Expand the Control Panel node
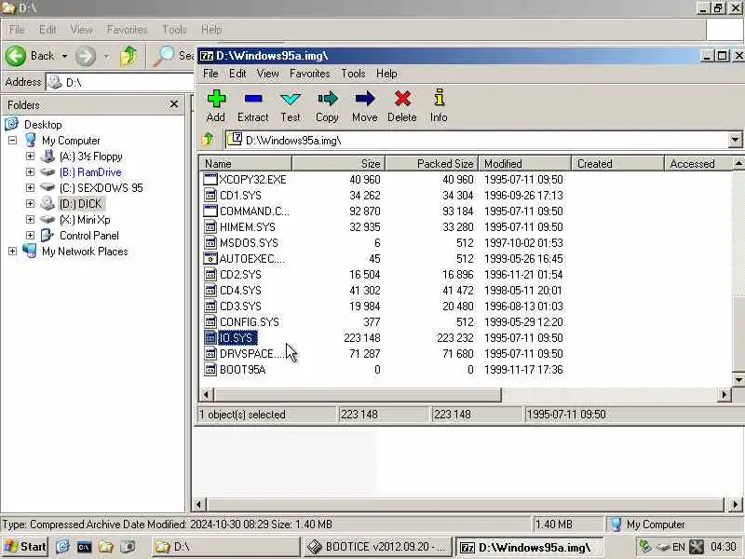Viewport: 745px width, 559px height. (30, 236)
